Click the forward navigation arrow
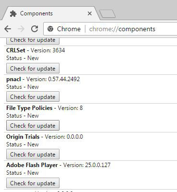 [21, 29]
